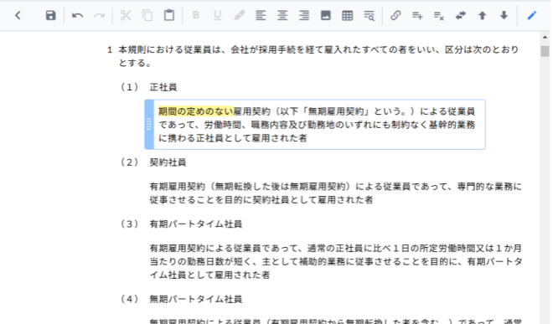Click the scrollbar up arrow
Image resolution: width=553 pixels, height=324 pixels.
[x=545, y=37]
